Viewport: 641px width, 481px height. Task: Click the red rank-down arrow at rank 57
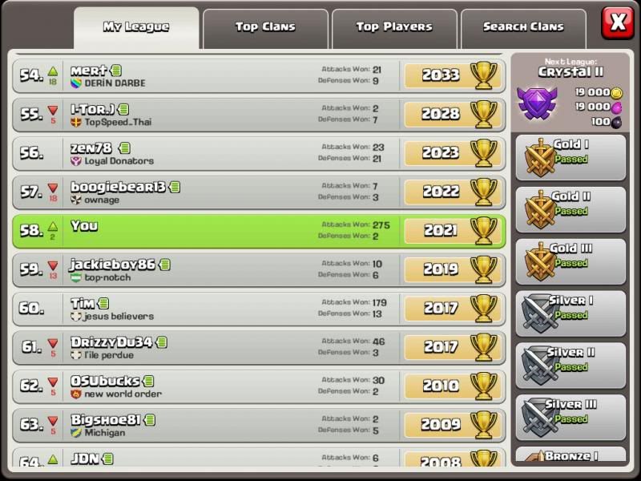click(53, 188)
